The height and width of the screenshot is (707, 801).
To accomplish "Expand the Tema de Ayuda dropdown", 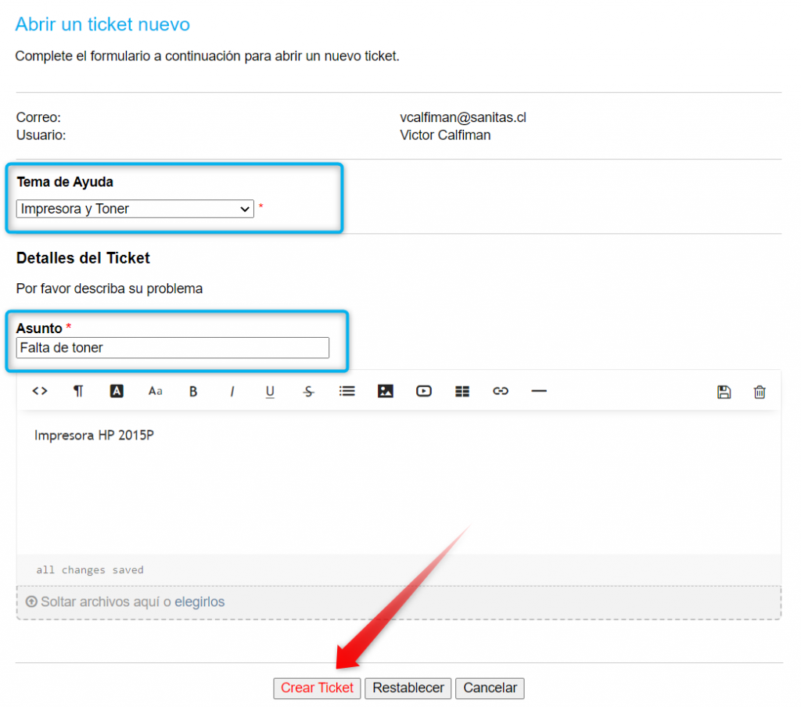I will coord(135,209).
